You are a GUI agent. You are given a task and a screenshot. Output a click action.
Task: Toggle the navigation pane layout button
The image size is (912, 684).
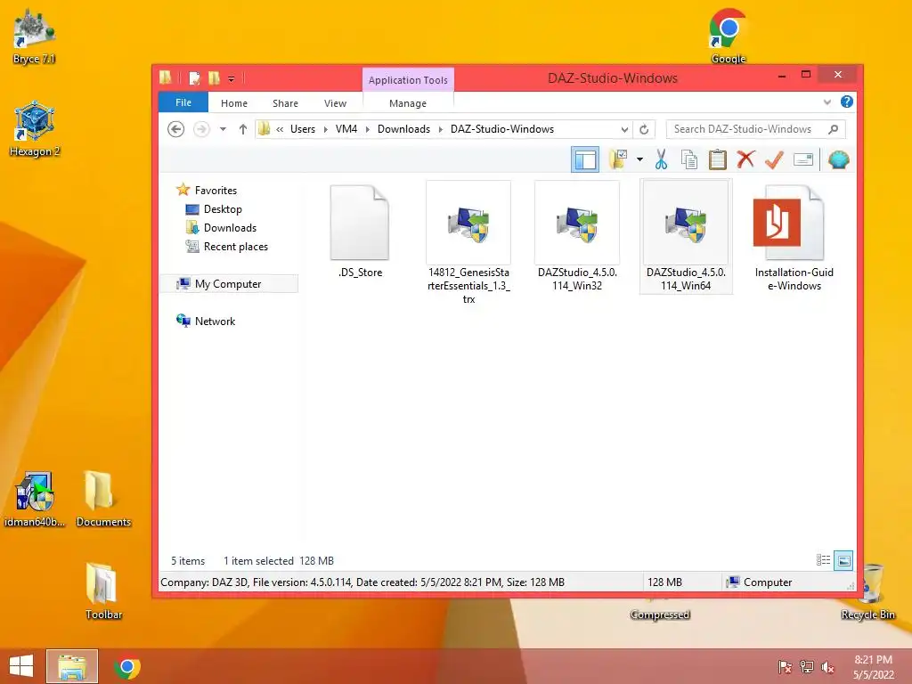tap(585, 159)
